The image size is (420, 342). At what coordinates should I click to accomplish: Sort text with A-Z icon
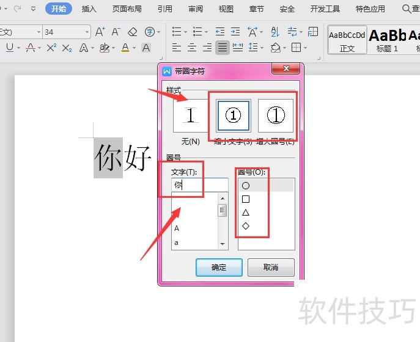pos(275,32)
